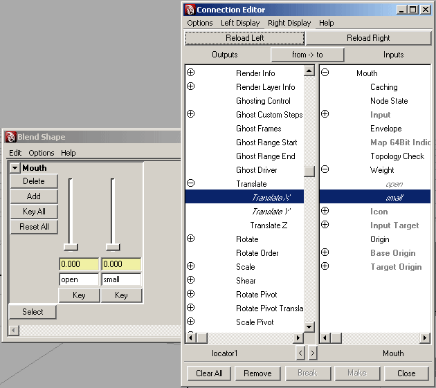Select Translate Y in Outputs list
Image resolution: width=436 pixels, height=388 pixels.
click(x=271, y=211)
